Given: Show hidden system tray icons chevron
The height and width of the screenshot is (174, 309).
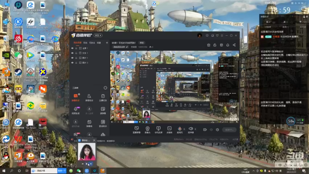Looking at the screenshot, I should click(253, 171).
